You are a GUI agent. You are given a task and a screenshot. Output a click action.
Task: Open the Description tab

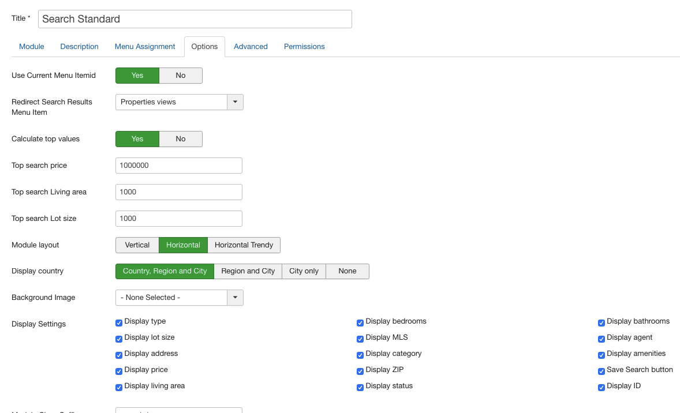(79, 47)
